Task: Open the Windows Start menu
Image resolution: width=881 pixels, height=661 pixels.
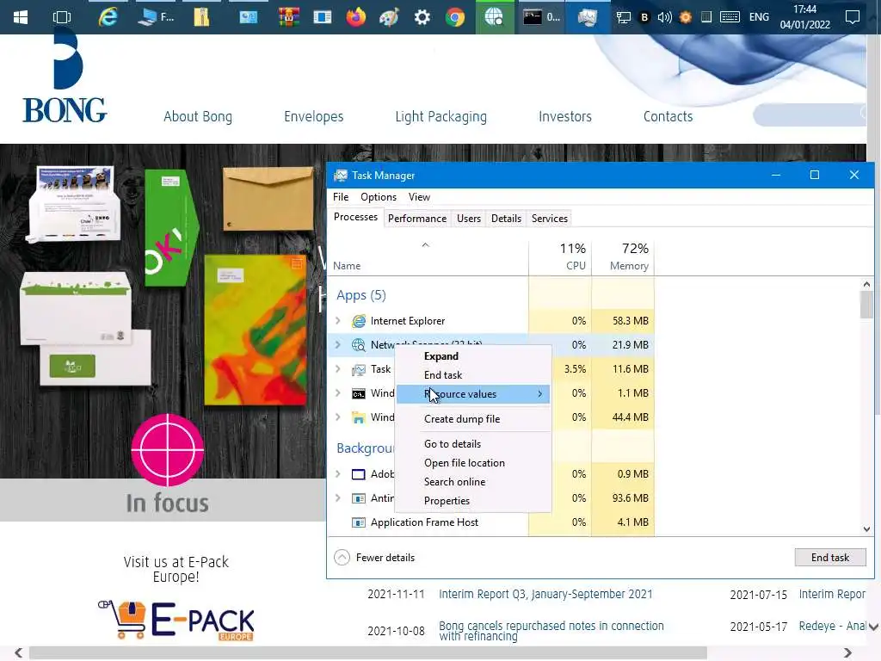Action: coord(21,17)
